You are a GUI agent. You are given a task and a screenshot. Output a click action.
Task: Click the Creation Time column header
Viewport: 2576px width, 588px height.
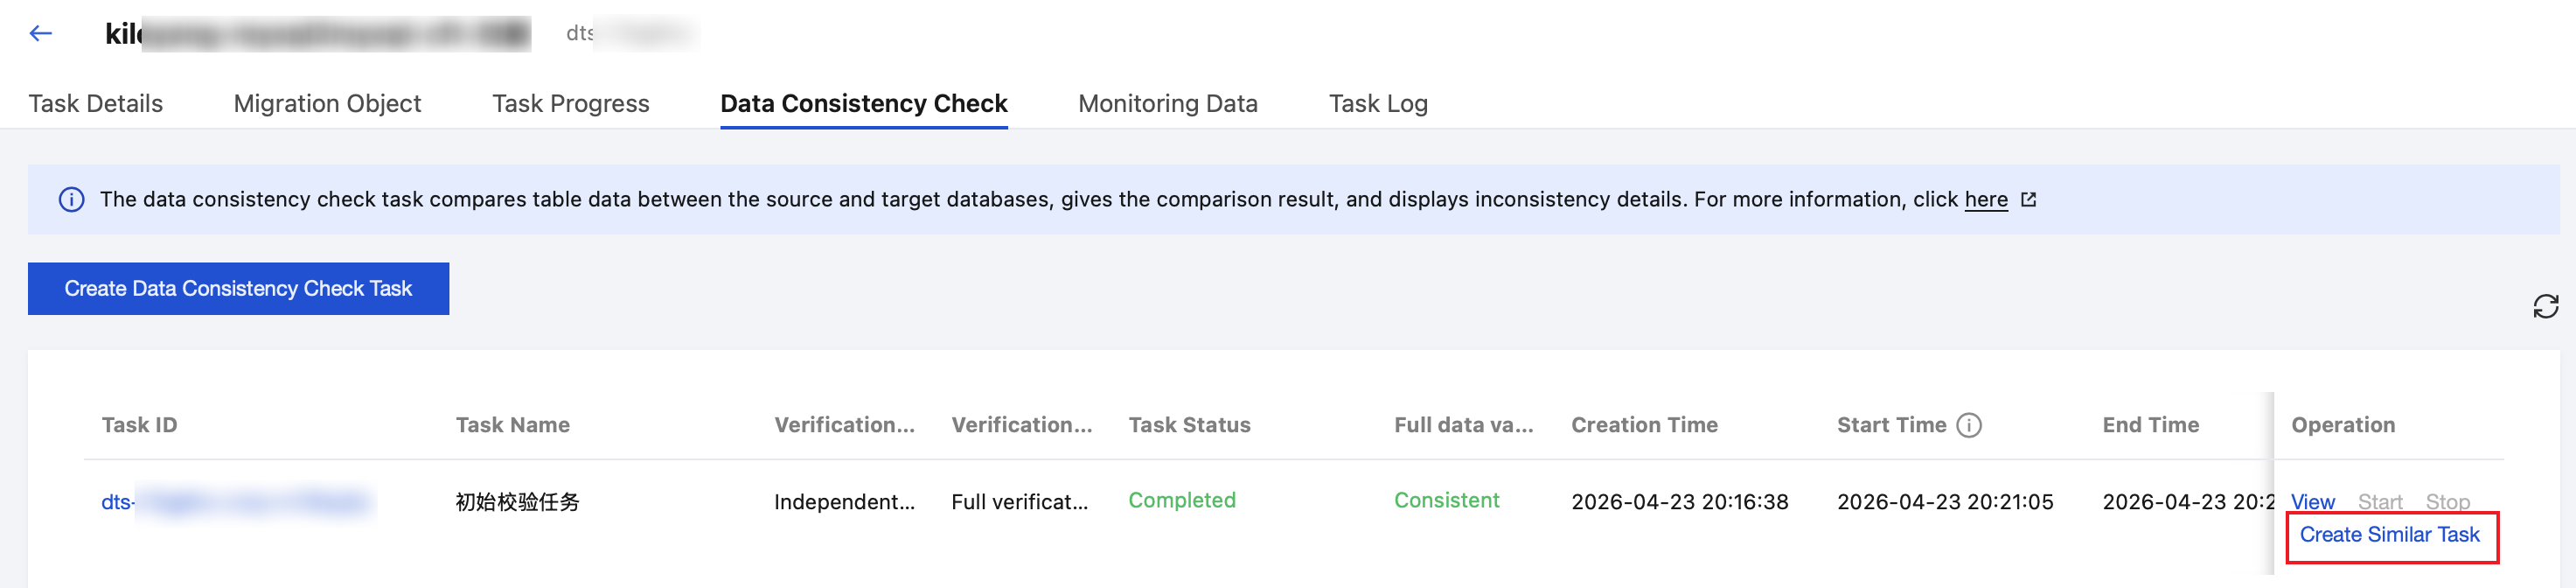[x=1644, y=425]
